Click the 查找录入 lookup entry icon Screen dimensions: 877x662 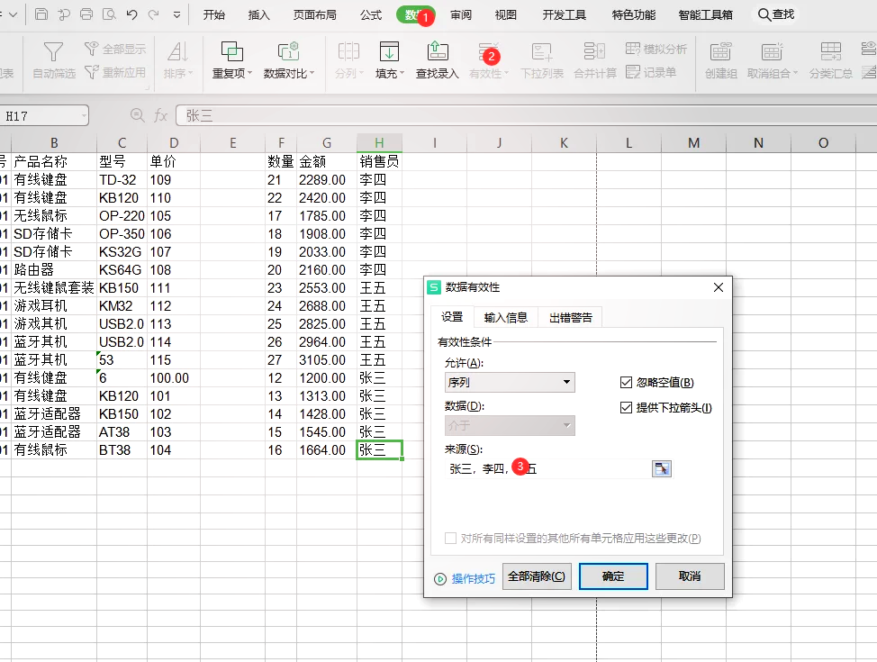click(x=438, y=61)
